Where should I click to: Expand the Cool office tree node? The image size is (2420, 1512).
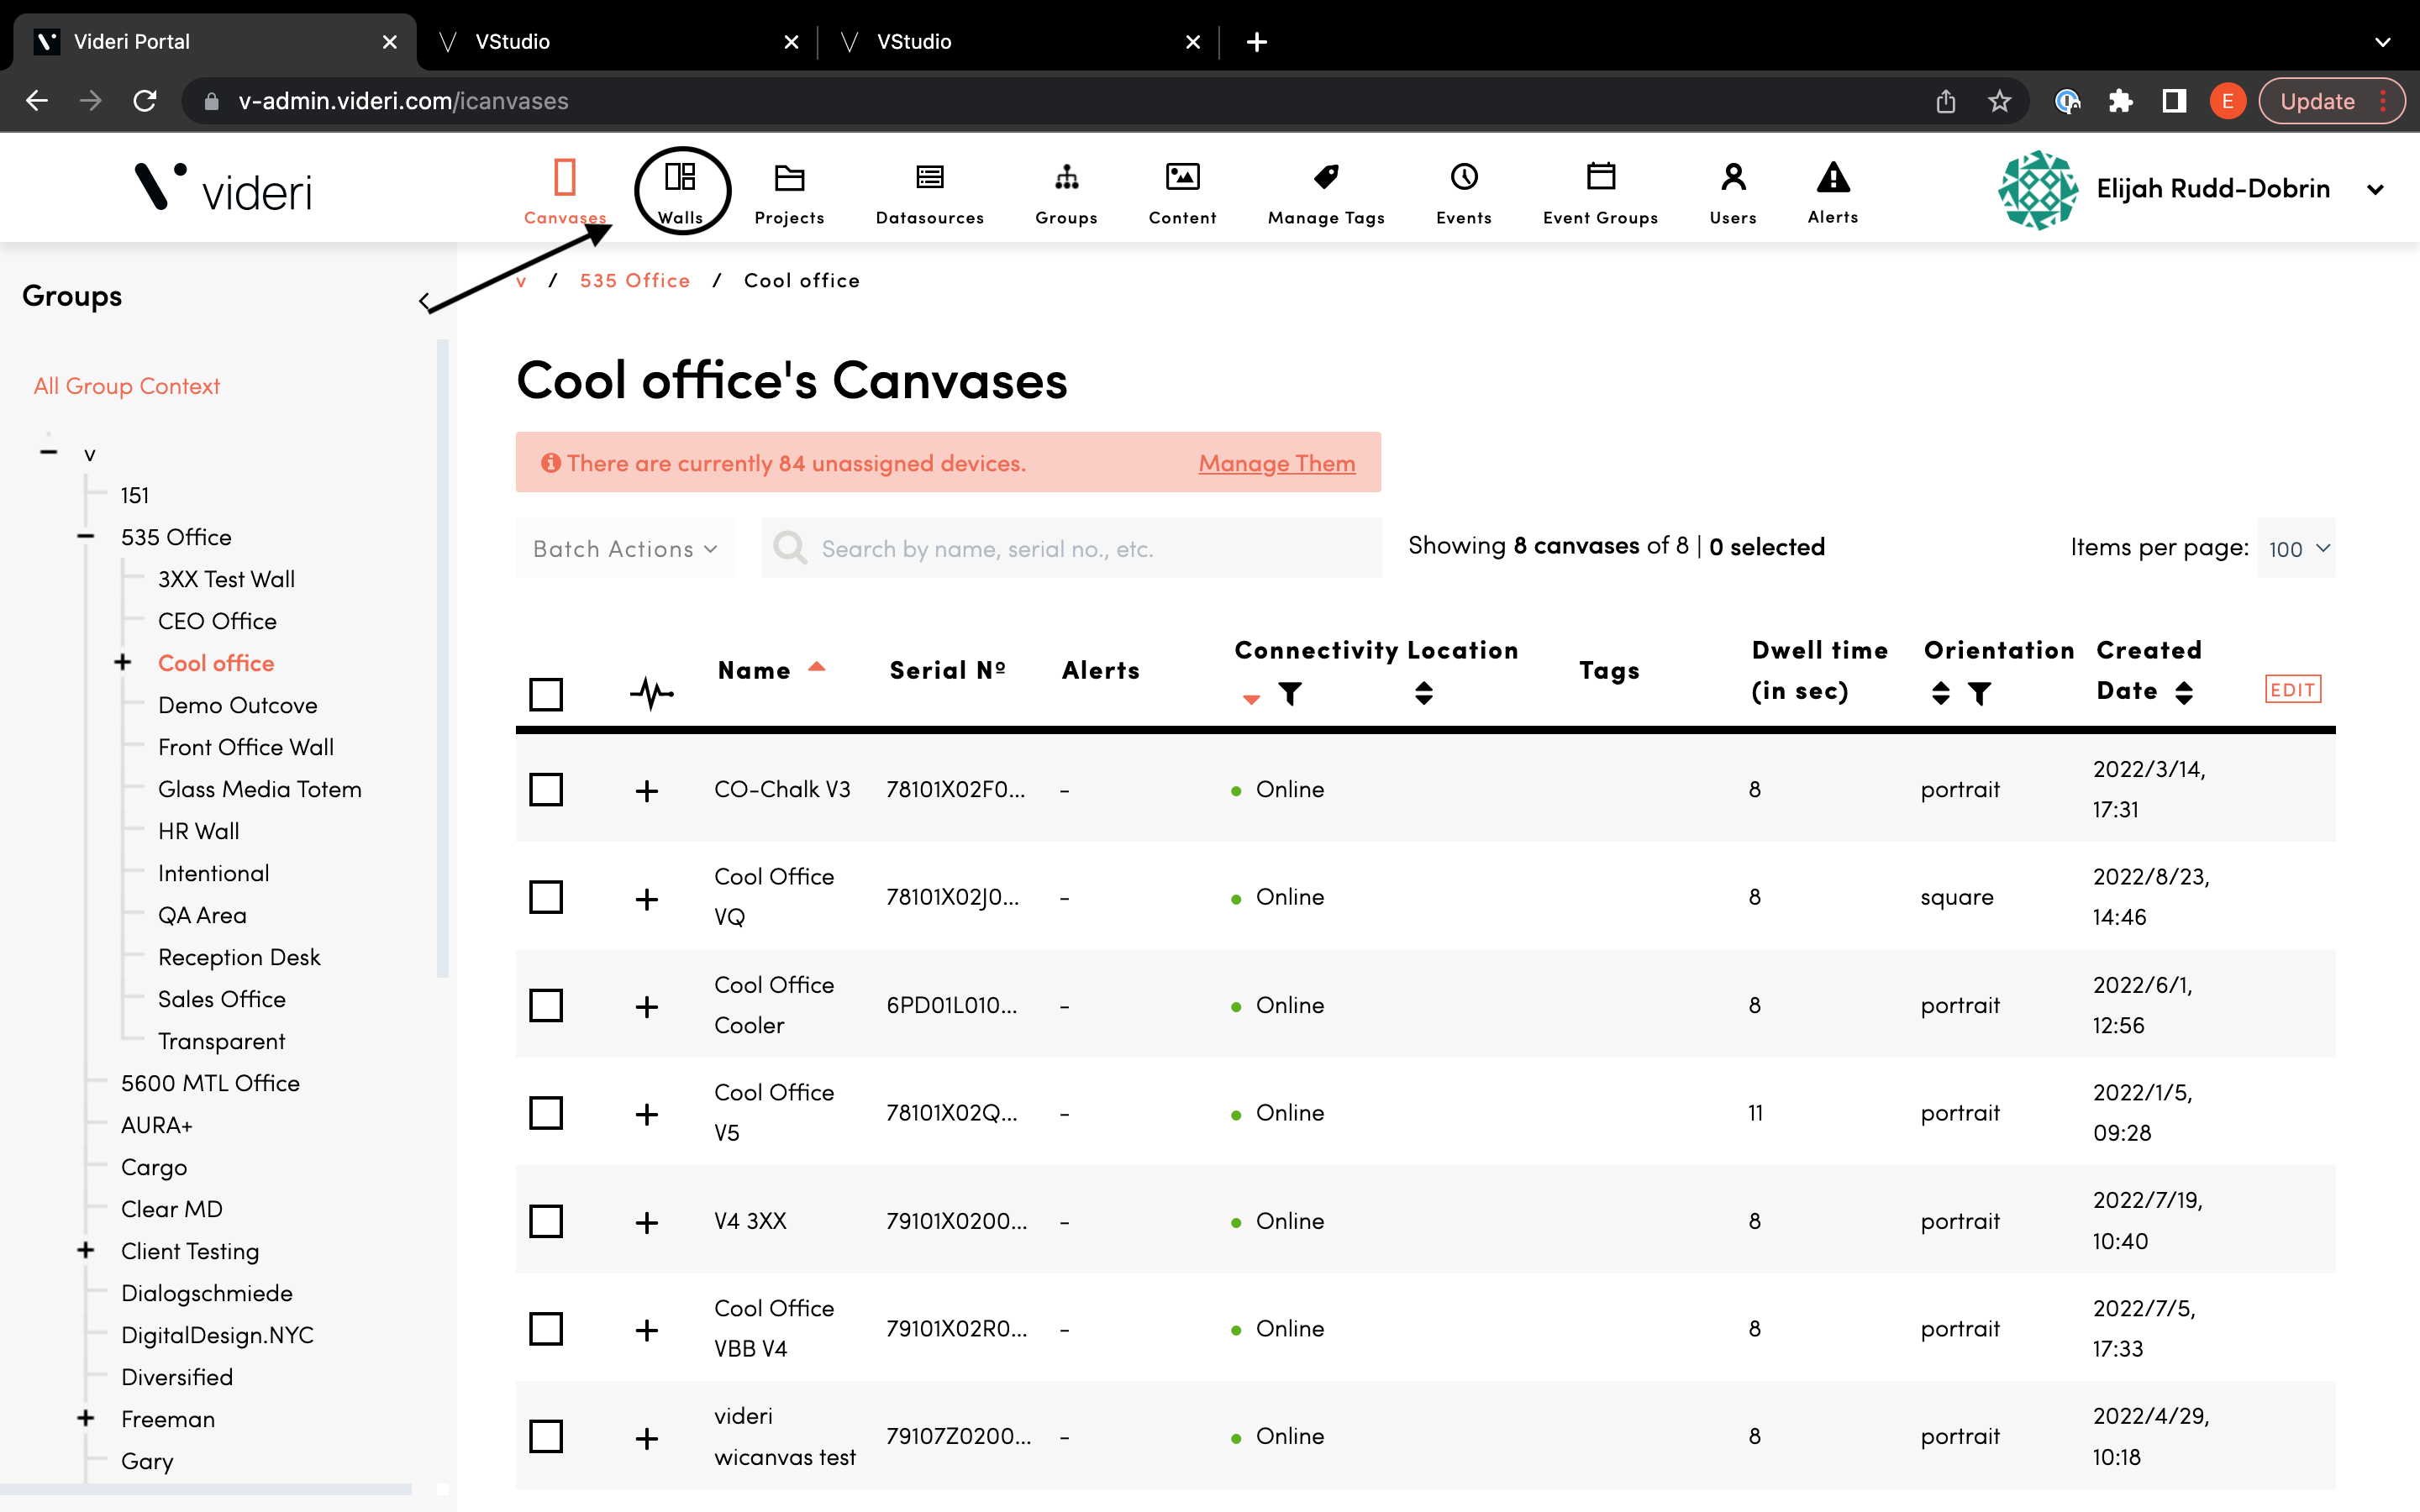(x=123, y=663)
